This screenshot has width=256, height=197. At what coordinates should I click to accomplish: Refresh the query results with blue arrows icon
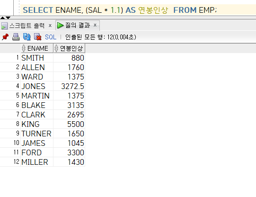(27, 37)
